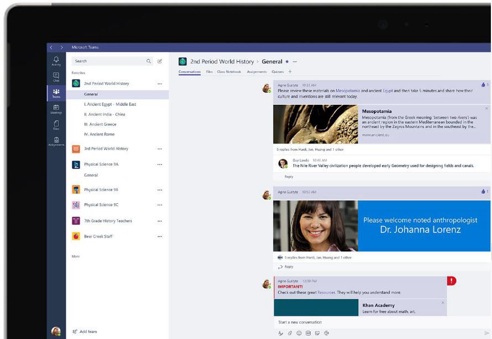Viewport: 492px width, 339px height.
Task: Open the text format options icon
Action: pos(281,333)
